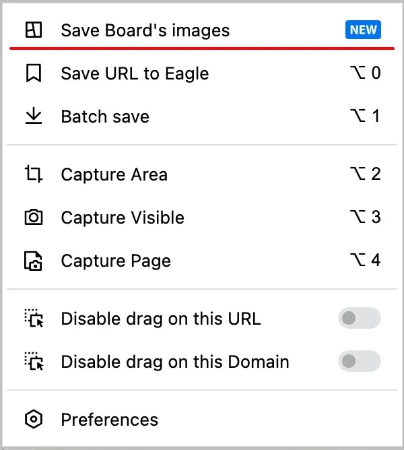
Task: Click the camera icon for Capture Visible
Action: 34,217
